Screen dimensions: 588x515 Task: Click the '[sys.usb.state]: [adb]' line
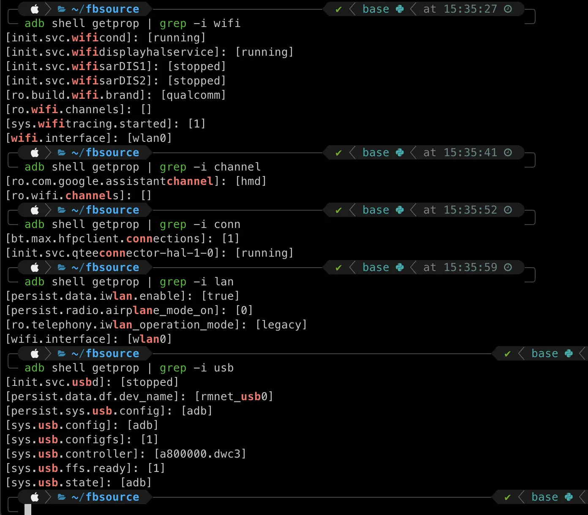(79, 482)
